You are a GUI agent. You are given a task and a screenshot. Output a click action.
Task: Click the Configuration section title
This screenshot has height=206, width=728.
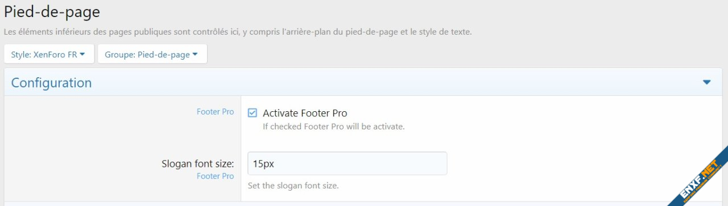(51, 83)
